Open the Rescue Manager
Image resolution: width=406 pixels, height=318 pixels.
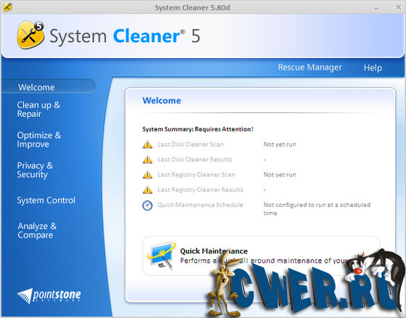coord(310,68)
